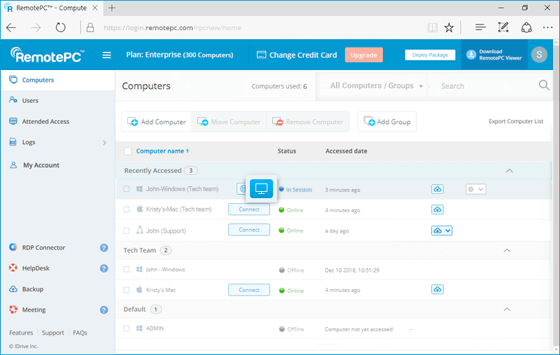Open help for HelpDesk
Viewport: 560px width, 355px height.
coord(104,268)
